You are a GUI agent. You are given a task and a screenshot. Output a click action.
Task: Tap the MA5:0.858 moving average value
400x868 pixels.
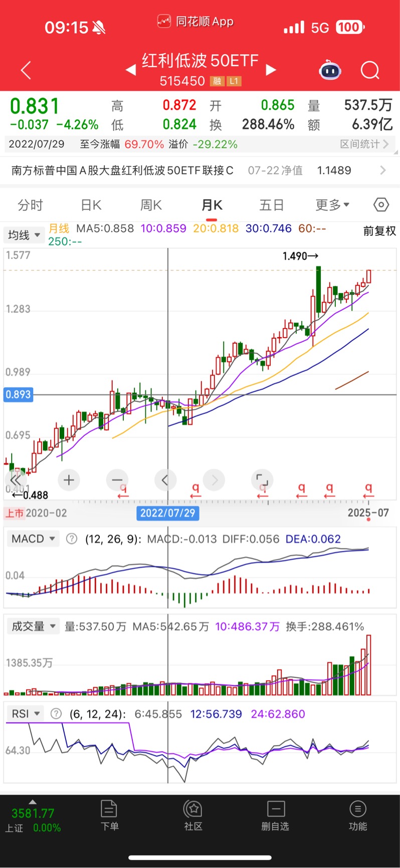click(105, 228)
